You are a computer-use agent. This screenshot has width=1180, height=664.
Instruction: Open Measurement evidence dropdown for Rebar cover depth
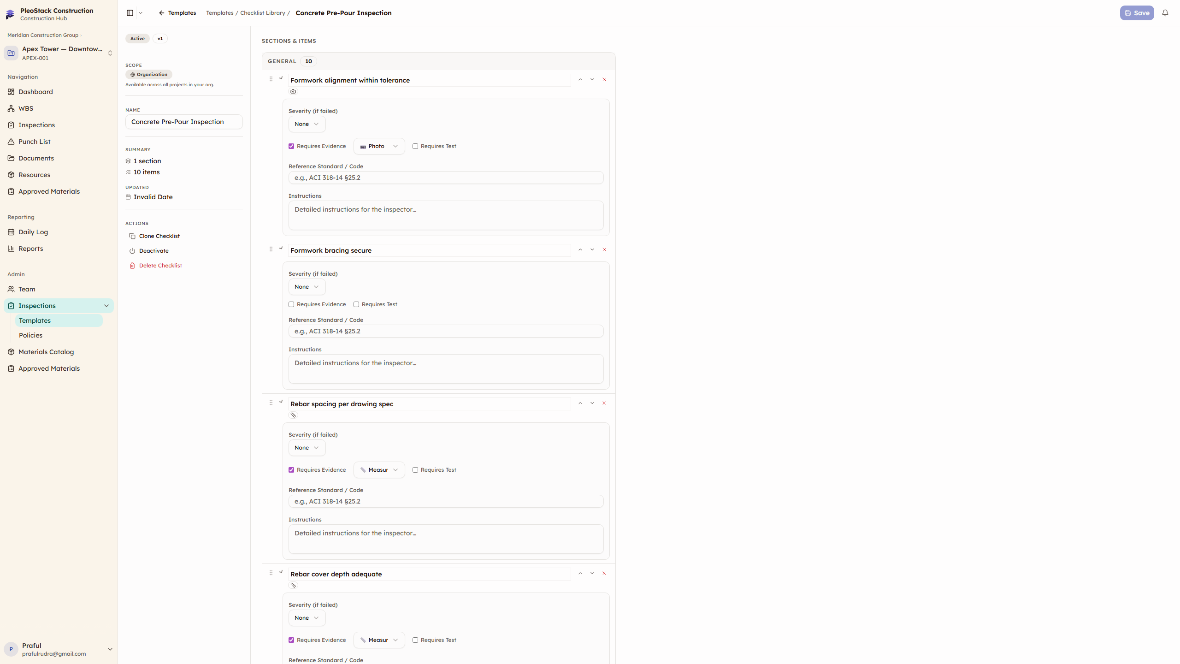(x=379, y=640)
